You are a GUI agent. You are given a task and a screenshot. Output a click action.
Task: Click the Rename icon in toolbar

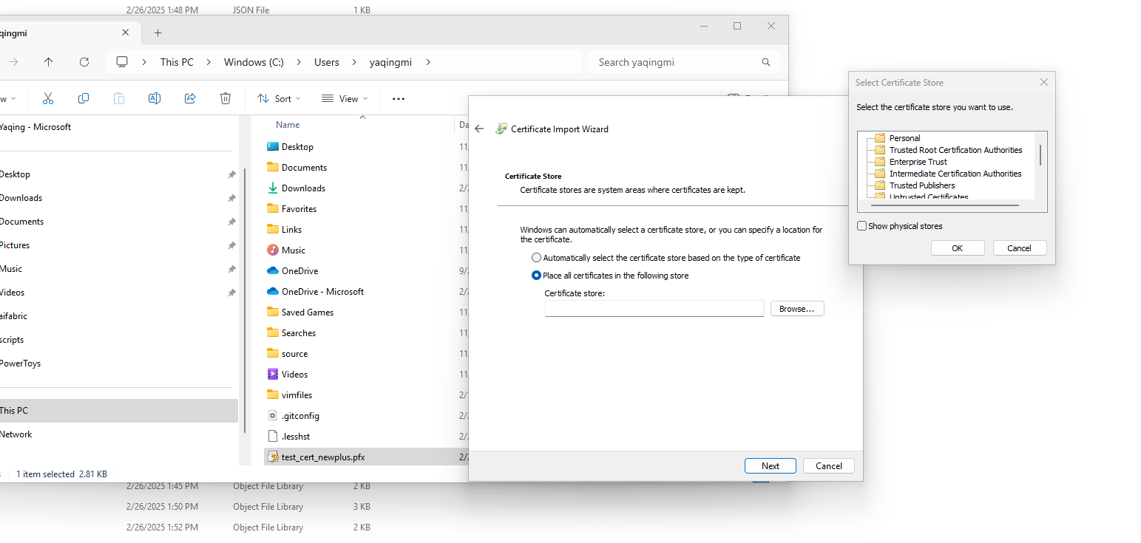(155, 98)
